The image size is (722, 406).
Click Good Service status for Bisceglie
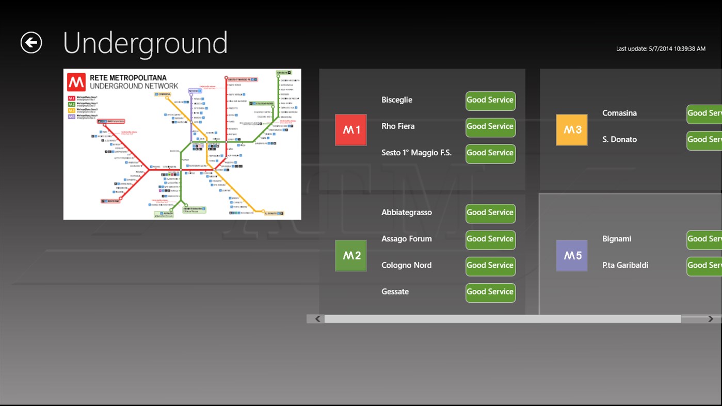click(x=490, y=101)
